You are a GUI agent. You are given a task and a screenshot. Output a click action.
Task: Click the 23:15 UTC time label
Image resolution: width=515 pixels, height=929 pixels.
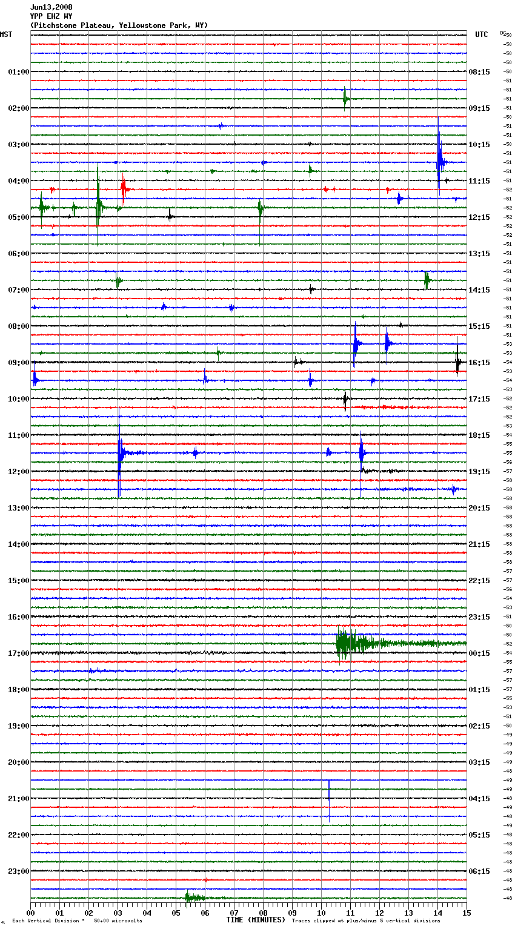click(479, 617)
